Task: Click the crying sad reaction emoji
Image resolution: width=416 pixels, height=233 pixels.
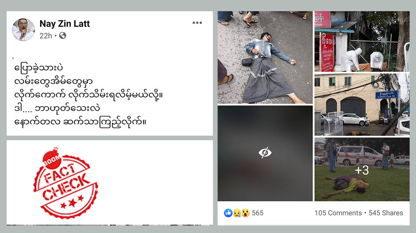Action: tap(237, 213)
